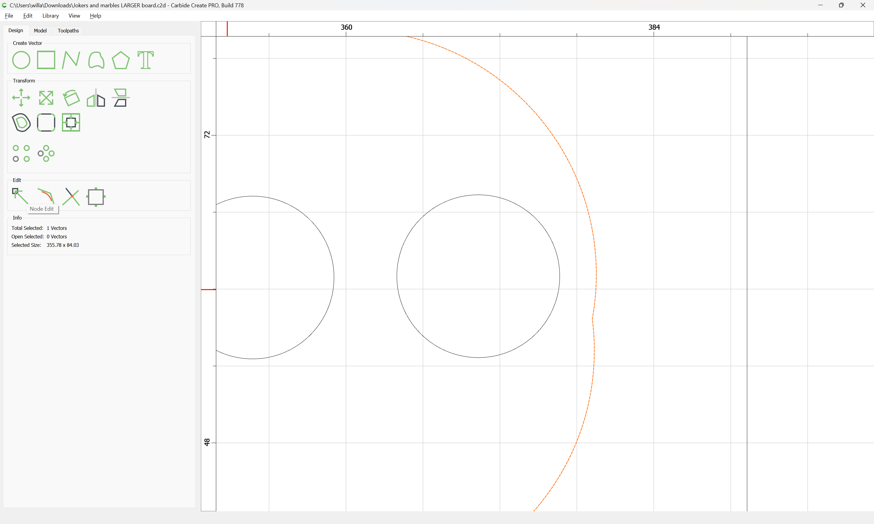
Task: Click the 72 mark on left ruler
Action: [x=207, y=135]
